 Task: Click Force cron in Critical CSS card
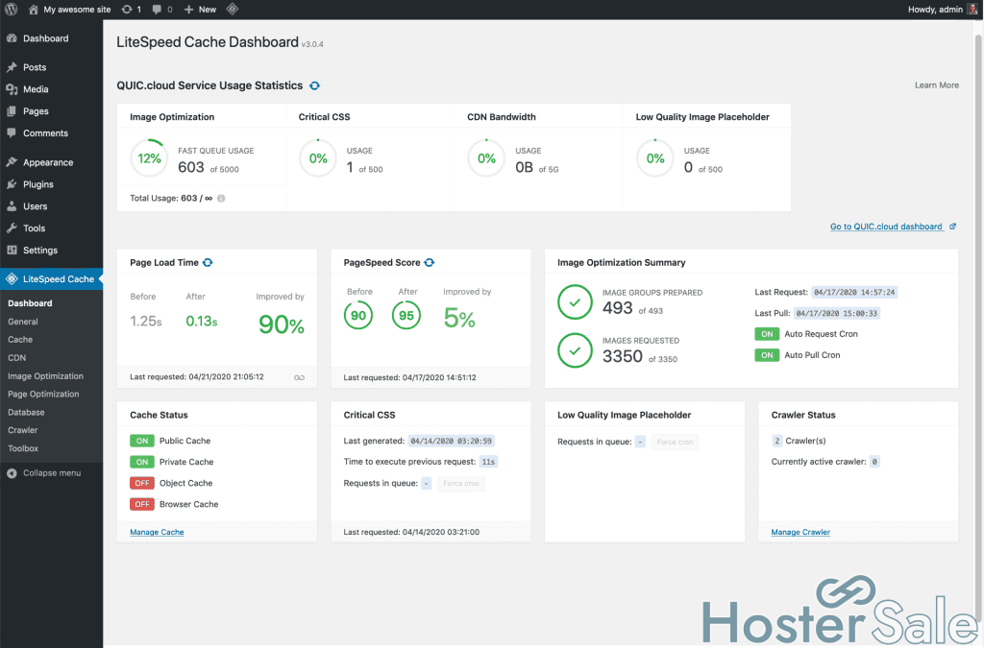point(461,484)
